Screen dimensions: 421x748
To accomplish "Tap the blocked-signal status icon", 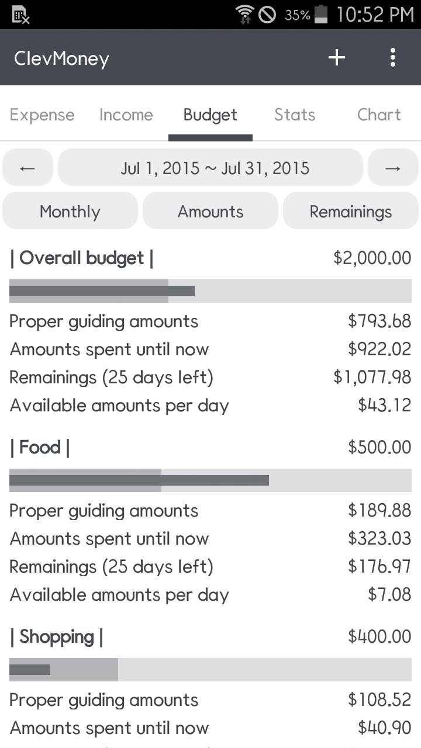I will [267, 15].
